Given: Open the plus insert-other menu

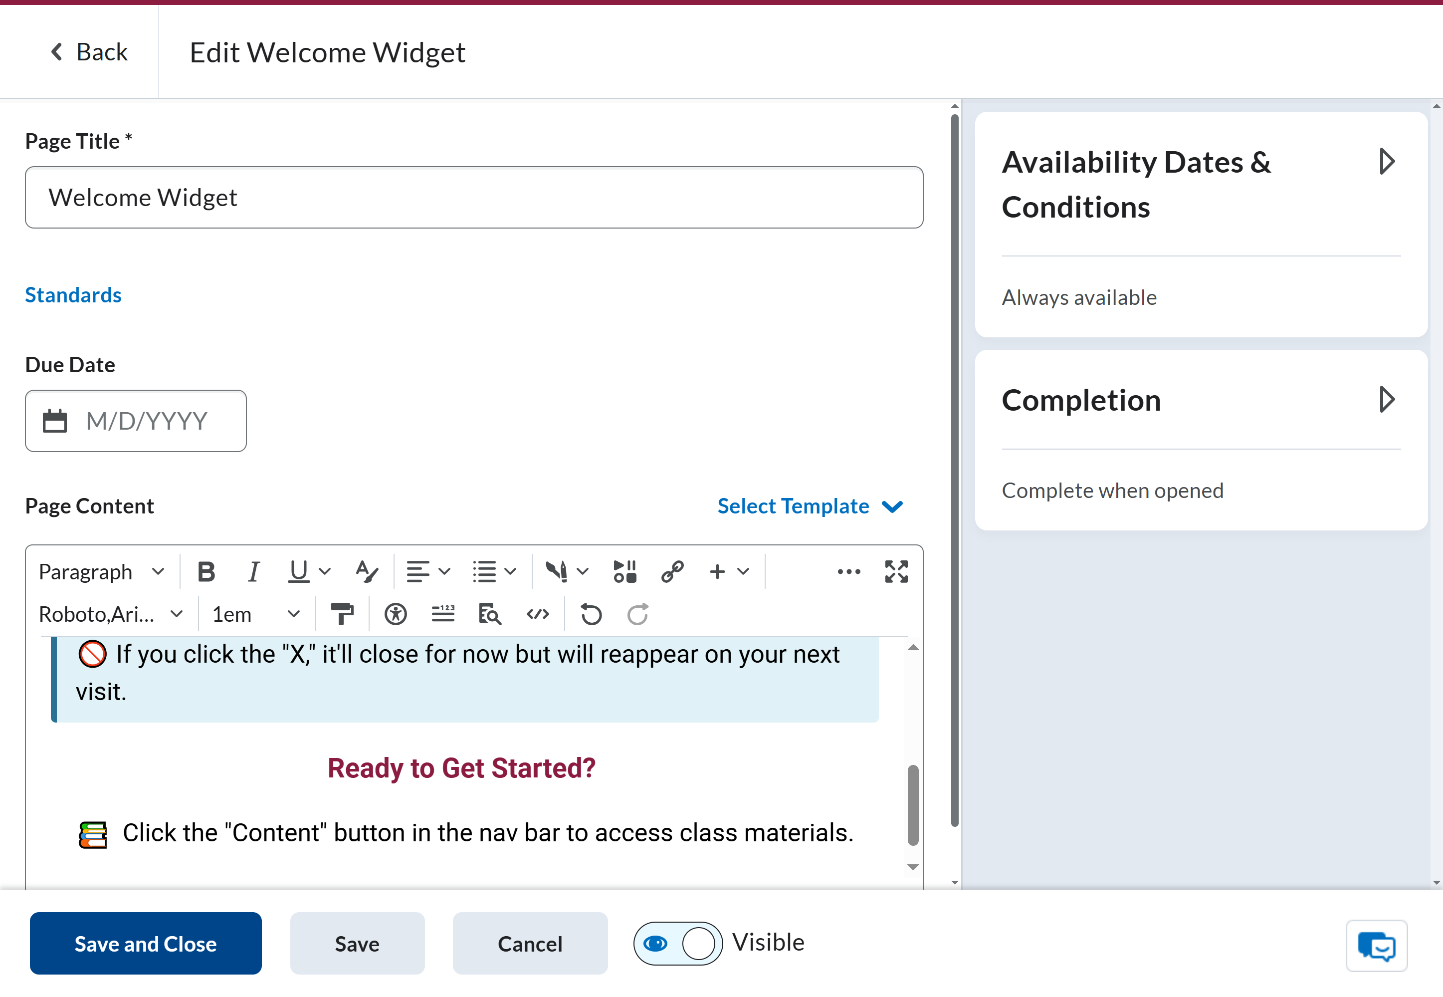Looking at the screenshot, I should [729, 571].
